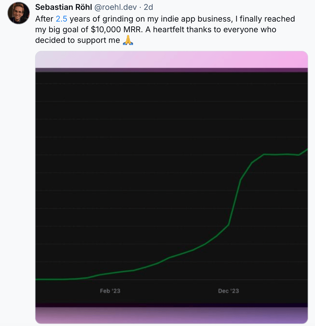The image size is (315, 326).
Task: Click the display name Sebastian Röhl
Action: pos(64,7)
